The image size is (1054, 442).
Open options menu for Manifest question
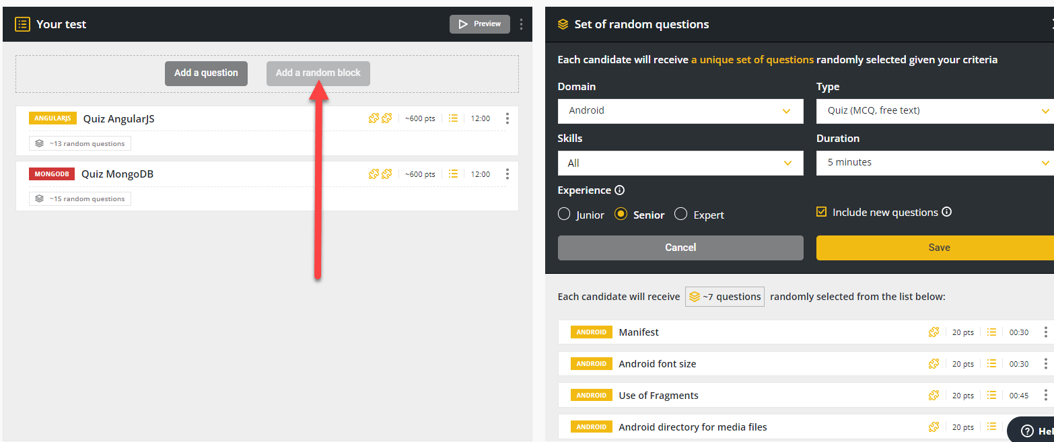pos(1045,332)
